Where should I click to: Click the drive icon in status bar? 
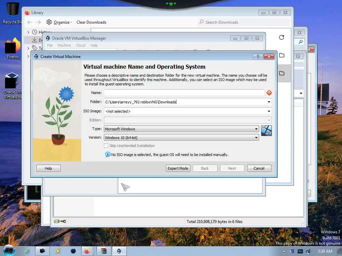click(x=57, y=221)
